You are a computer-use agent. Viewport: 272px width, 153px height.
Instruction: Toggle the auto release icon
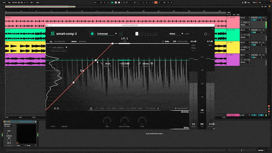point(152,63)
